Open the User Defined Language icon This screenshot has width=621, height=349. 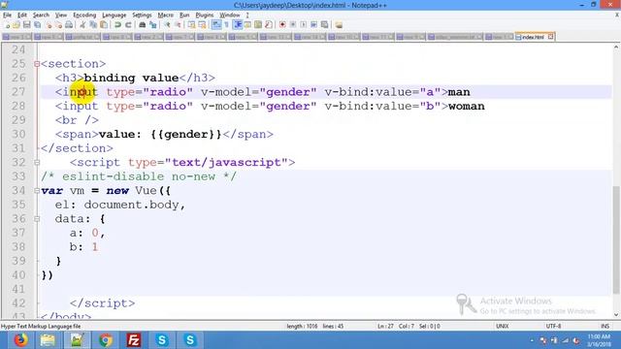247,25
